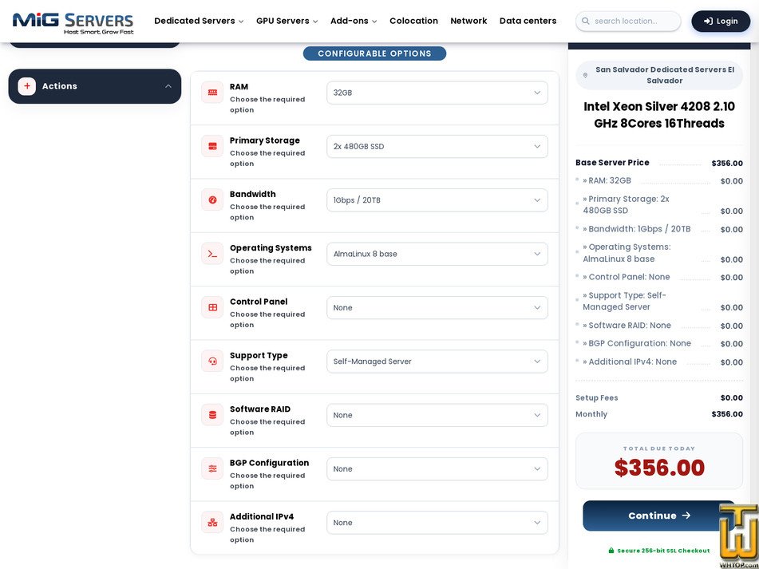Click the red plus Actions icon
The image size is (759, 569).
pos(27,86)
